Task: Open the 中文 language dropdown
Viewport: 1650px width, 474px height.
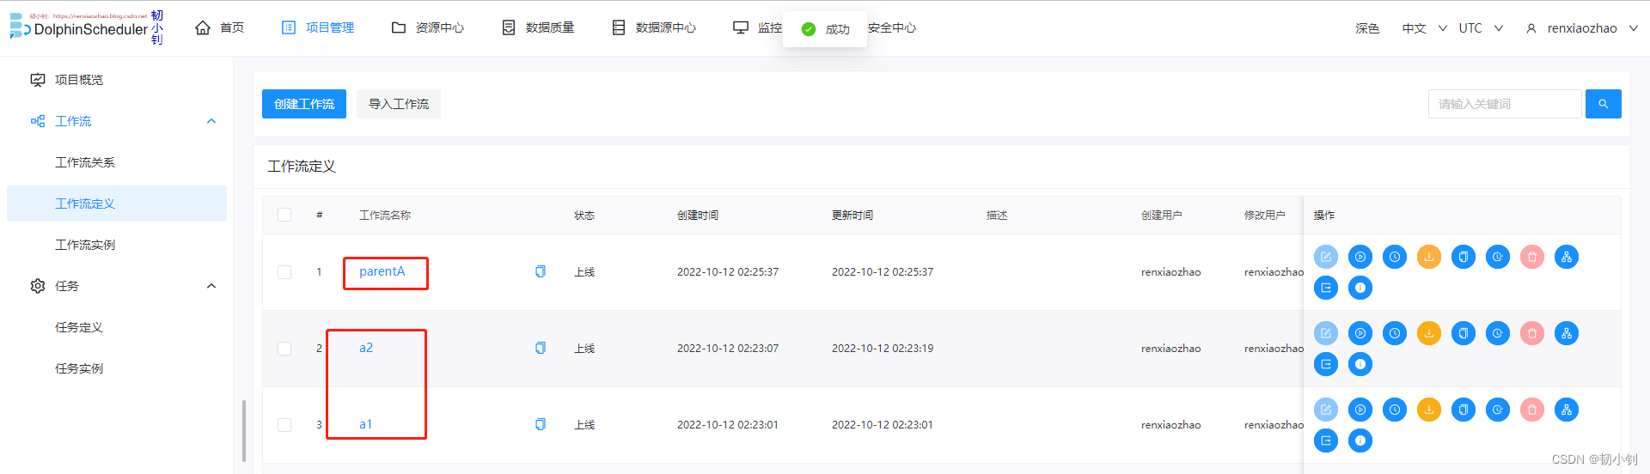Action: (x=1424, y=28)
